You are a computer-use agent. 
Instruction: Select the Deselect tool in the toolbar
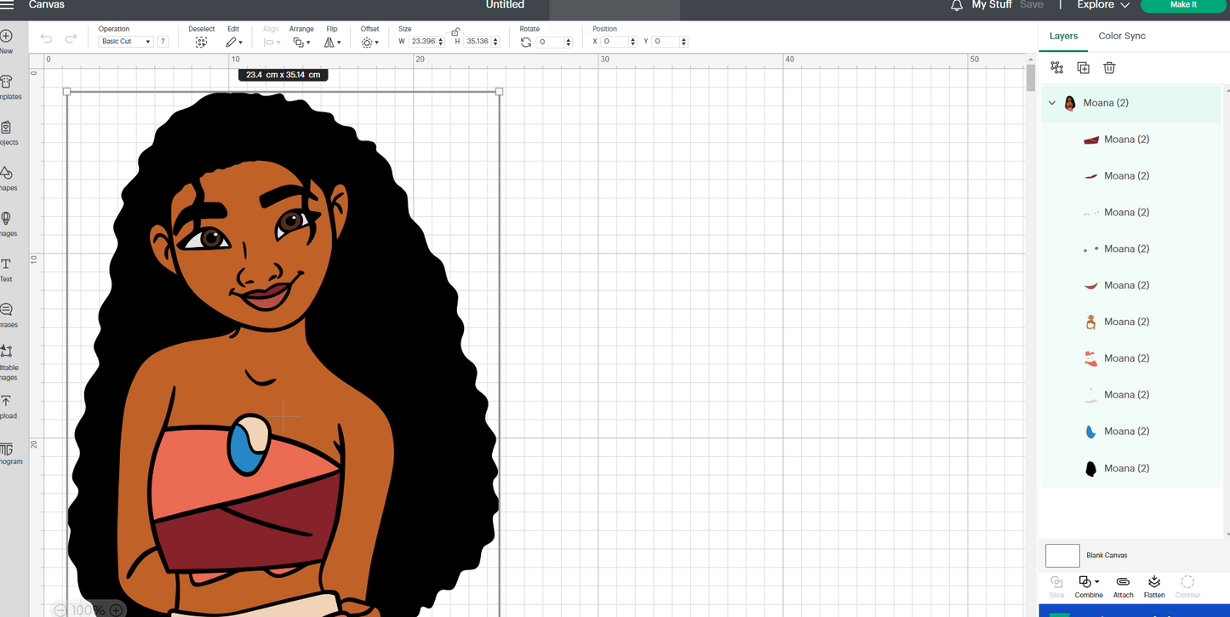click(x=201, y=41)
